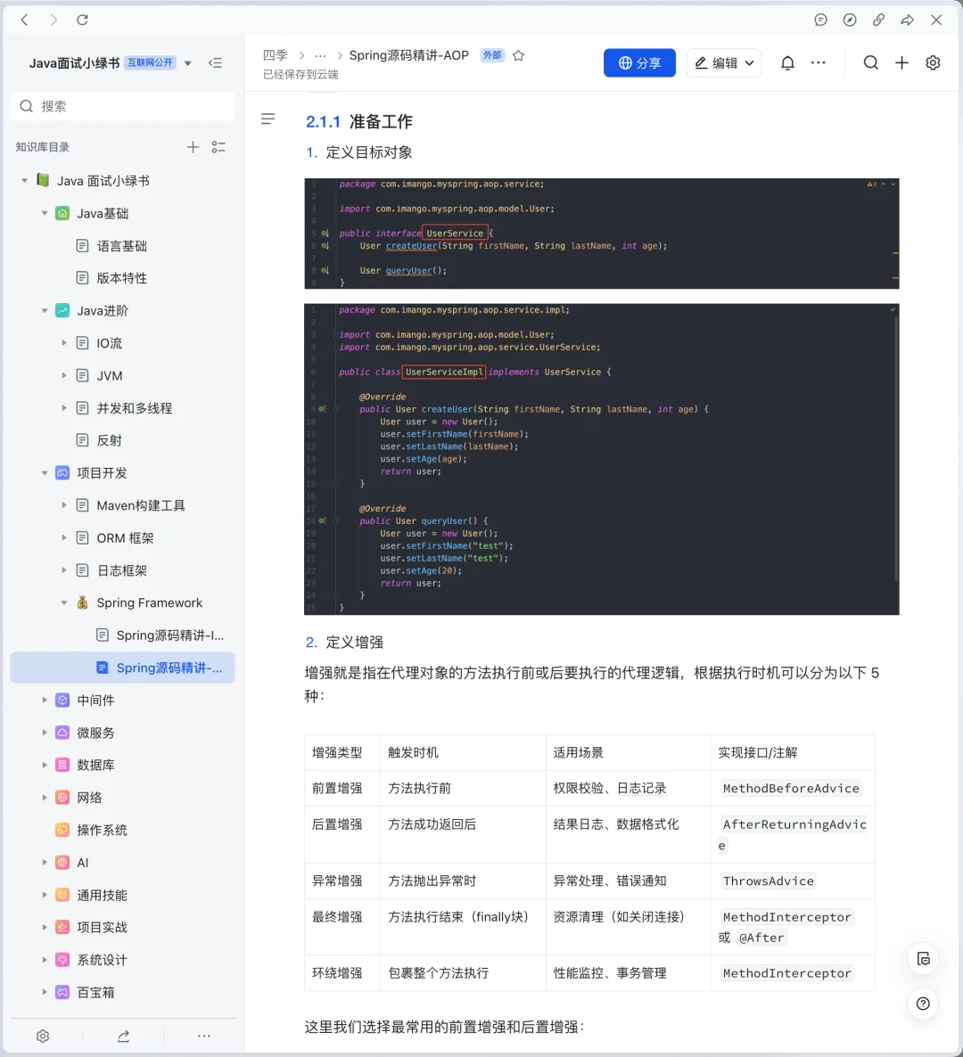Add an entry with the 知识库目录 plus icon
Image resolution: width=963 pixels, height=1057 pixels.
click(193, 147)
